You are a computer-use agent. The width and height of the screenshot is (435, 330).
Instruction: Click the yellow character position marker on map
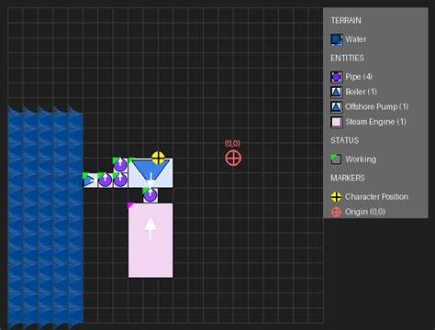tap(158, 158)
